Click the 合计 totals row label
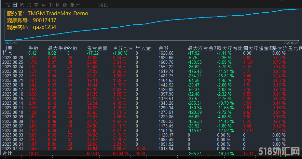This screenshot has height=159, width=302. point(7,153)
